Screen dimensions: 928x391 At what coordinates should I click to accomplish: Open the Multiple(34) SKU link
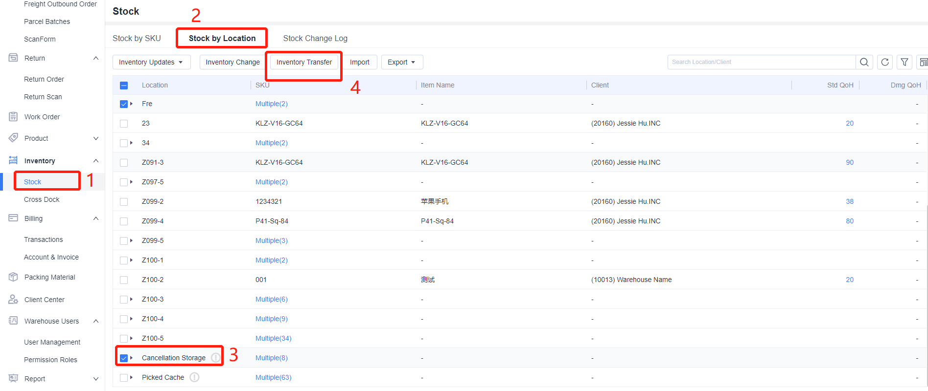click(273, 338)
